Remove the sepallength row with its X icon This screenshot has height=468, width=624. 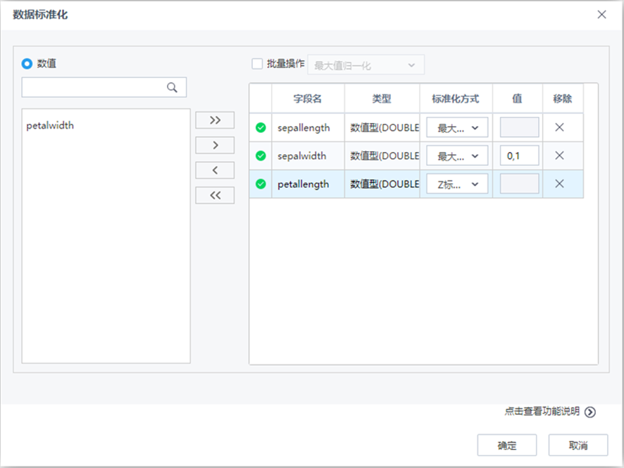point(561,127)
